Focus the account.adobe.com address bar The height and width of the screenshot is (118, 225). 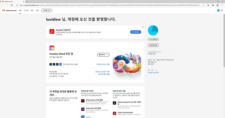coord(110,5)
